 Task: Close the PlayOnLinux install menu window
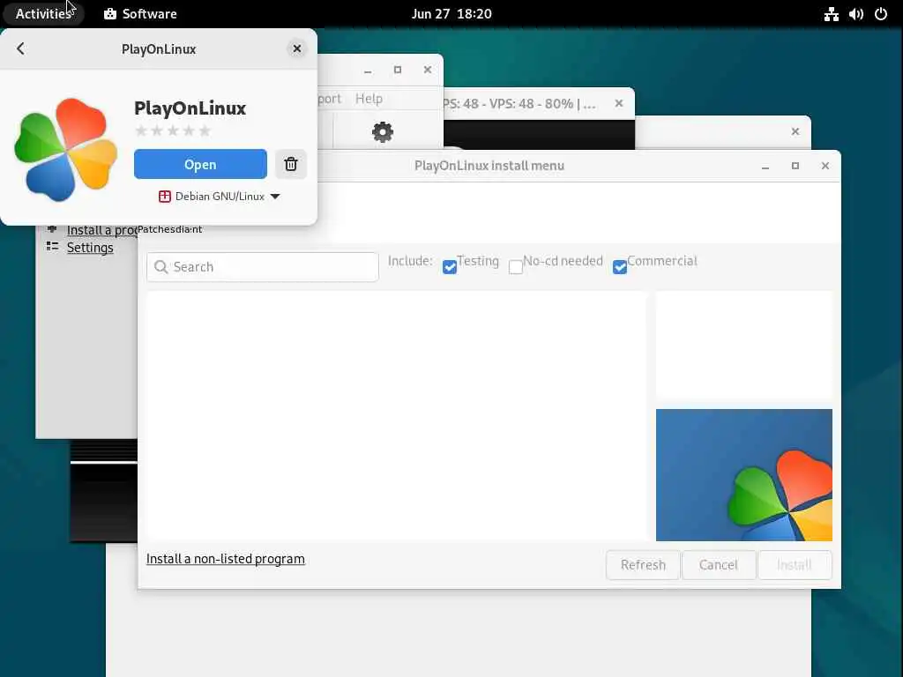pyautogui.click(x=825, y=166)
